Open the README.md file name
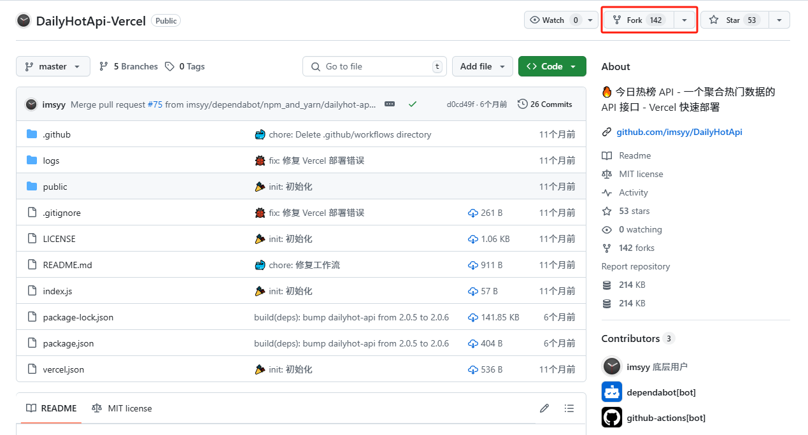 click(x=67, y=265)
